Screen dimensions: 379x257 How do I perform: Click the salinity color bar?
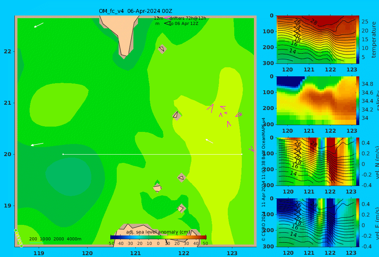[358, 101]
